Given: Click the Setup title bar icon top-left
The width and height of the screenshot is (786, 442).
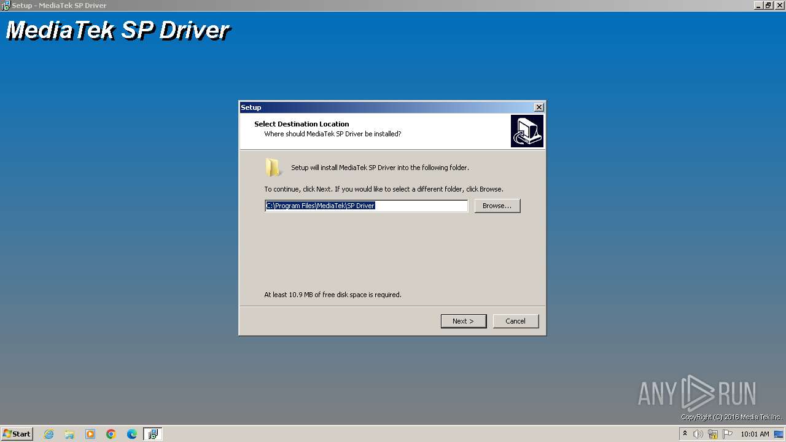Looking at the screenshot, I should (6, 6).
